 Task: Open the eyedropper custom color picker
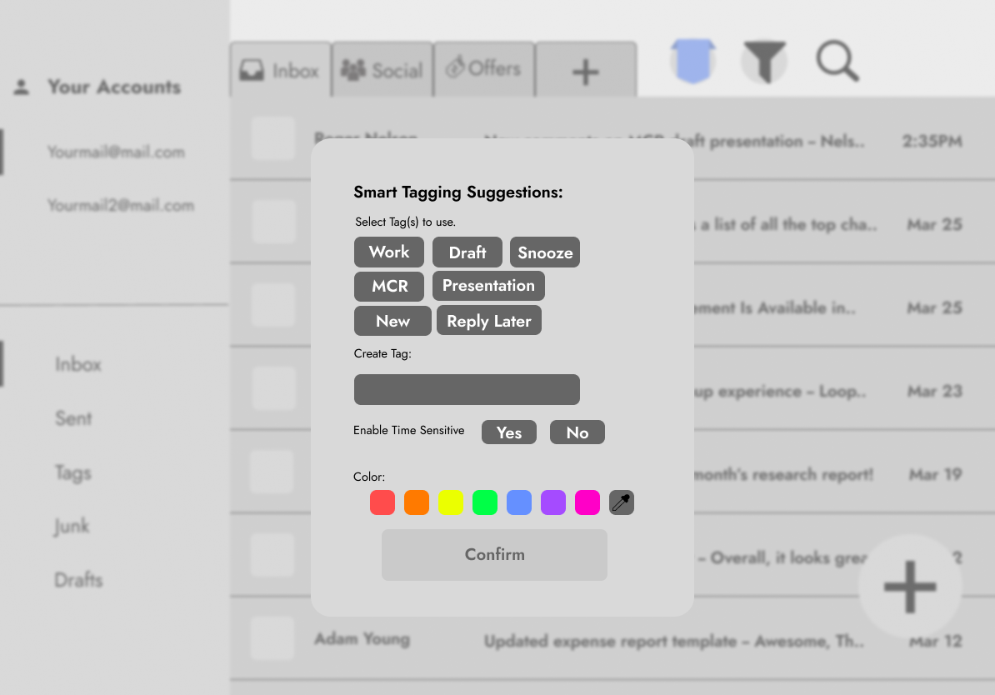pyautogui.click(x=622, y=502)
